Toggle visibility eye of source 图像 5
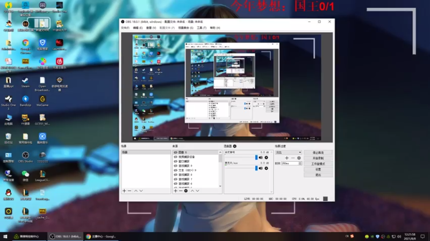The width and height of the screenshot is (430, 241). pos(176,153)
